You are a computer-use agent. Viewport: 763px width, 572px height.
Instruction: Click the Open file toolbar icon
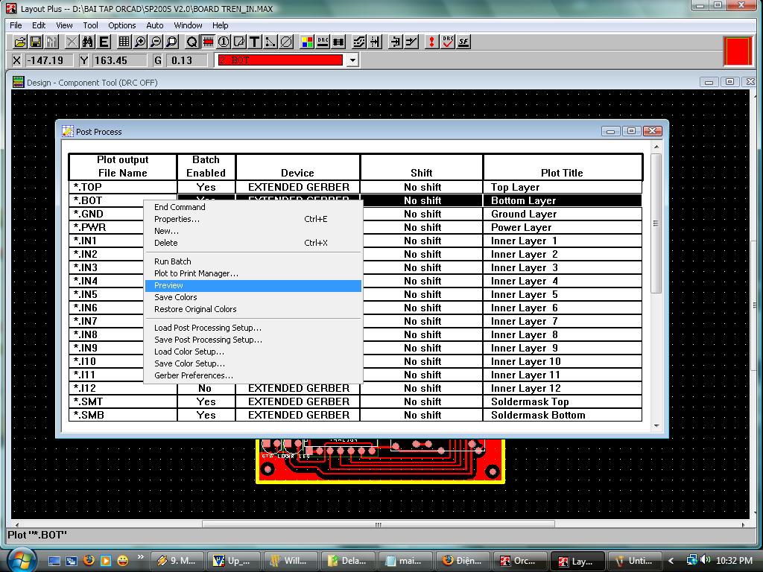click(20, 42)
